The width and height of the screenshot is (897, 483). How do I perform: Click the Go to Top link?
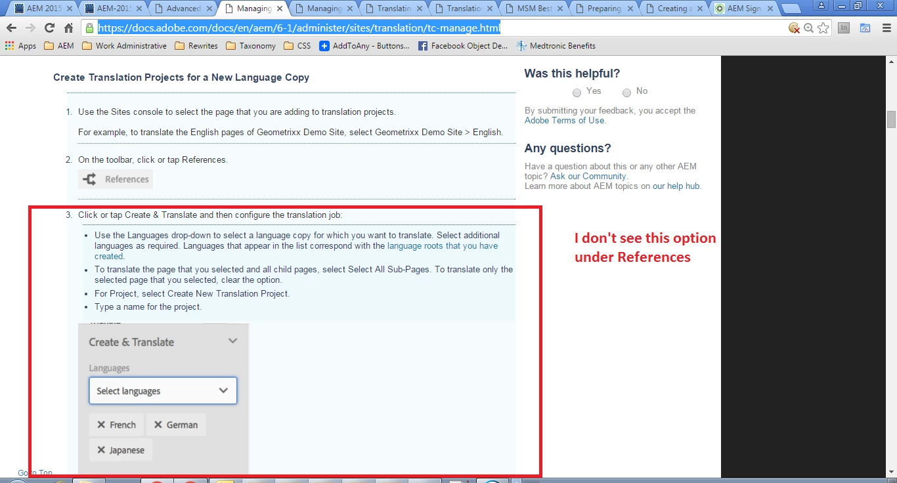click(x=35, y=472)
